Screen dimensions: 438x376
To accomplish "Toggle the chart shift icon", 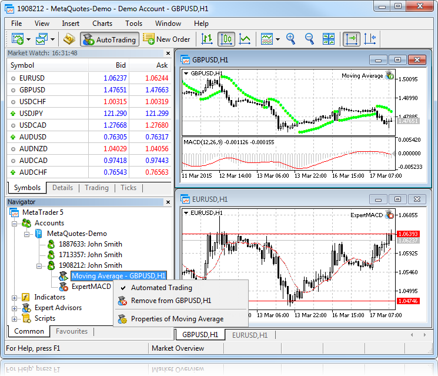I will (x=370, y=39).
